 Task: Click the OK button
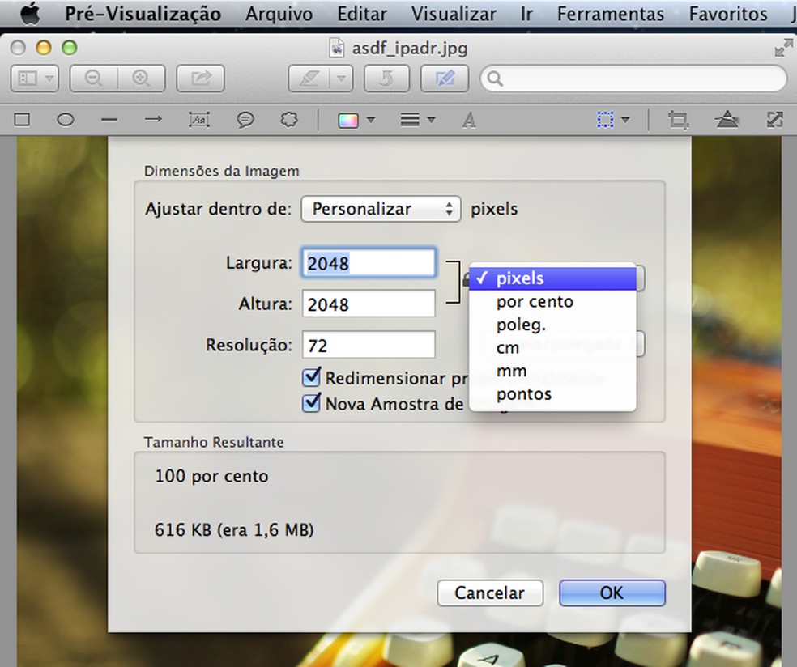(x=612, y=593)
